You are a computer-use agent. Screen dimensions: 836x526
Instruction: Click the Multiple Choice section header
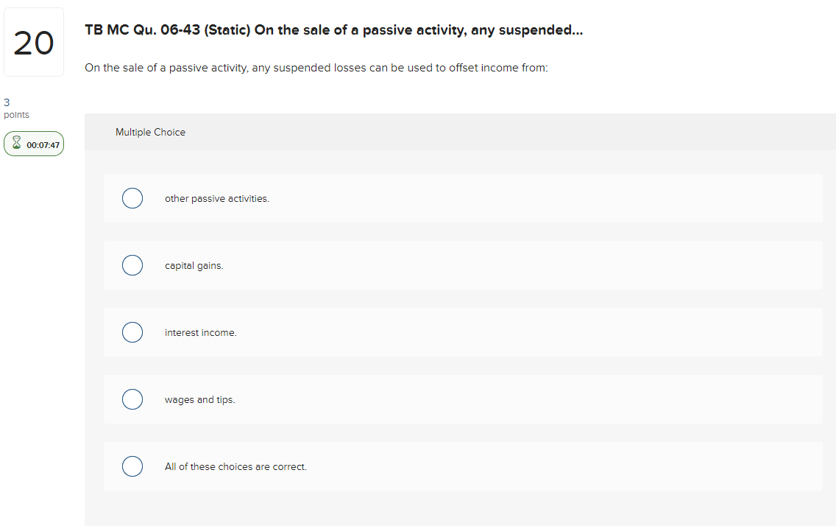click(x=150, y=132)
